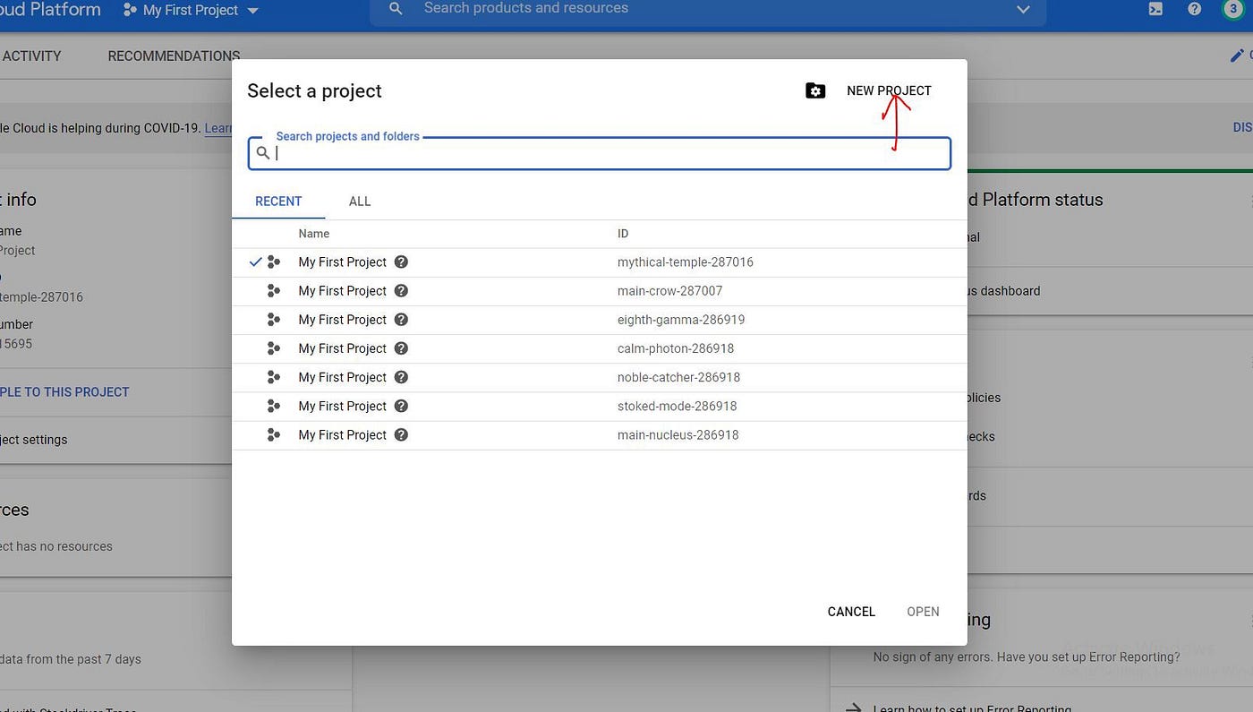Click CANCEL in the project dialog
Viewport: 1253px width, 712px height.
(851, 612)
